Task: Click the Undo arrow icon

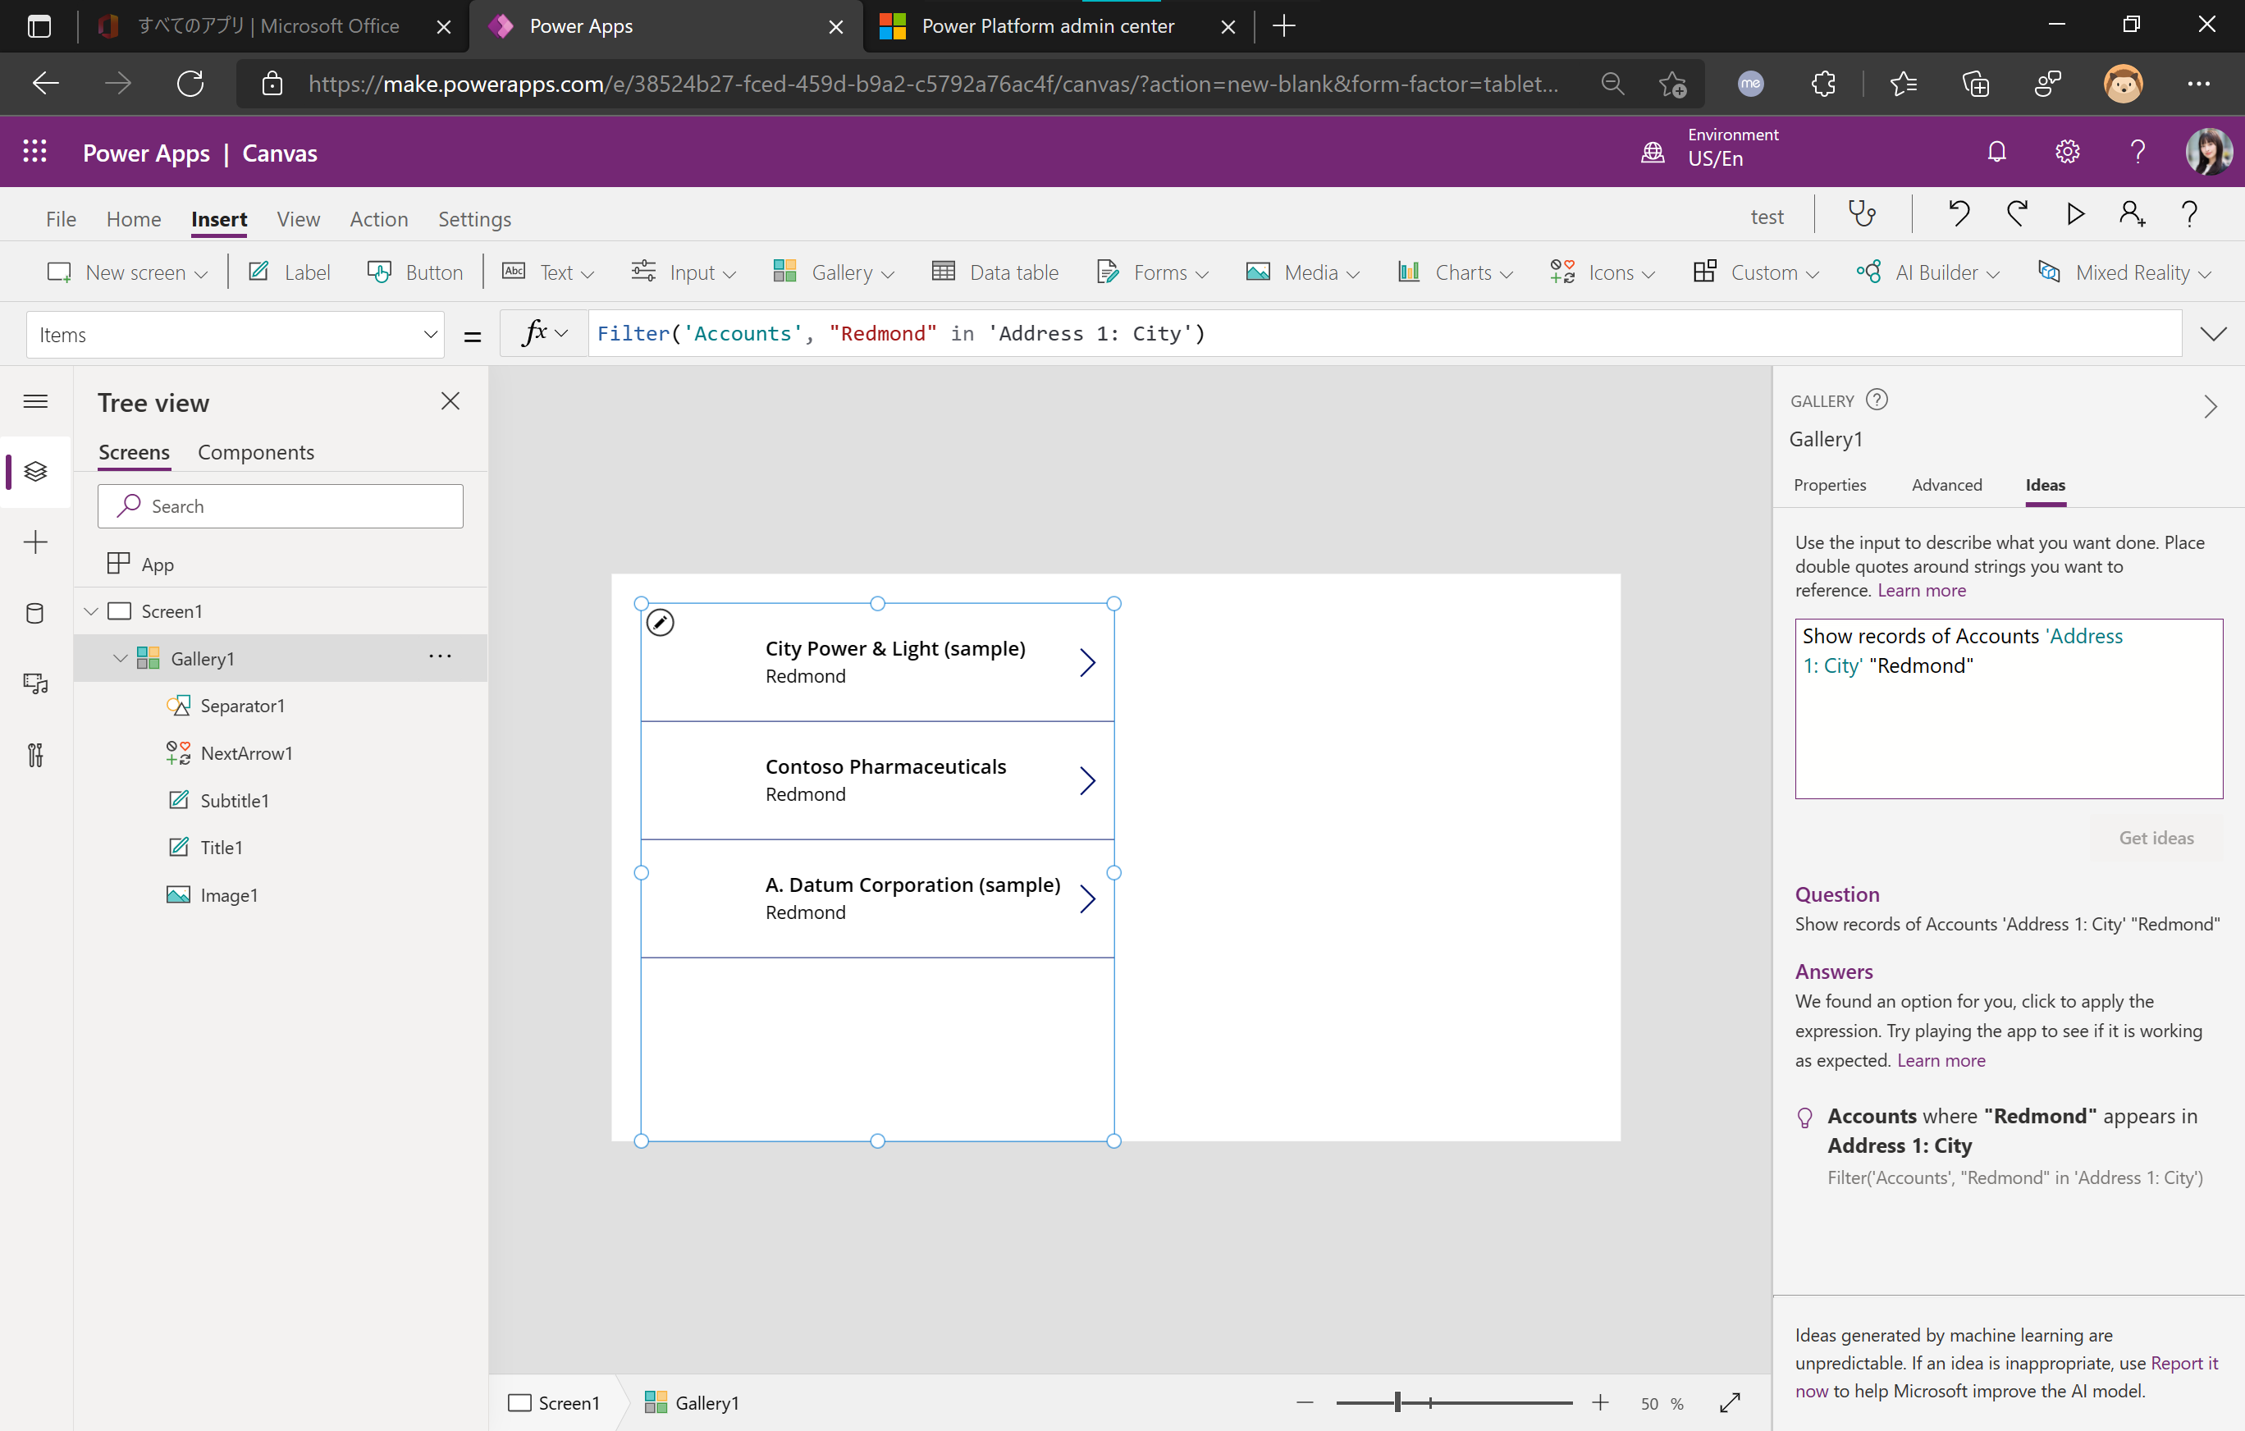Action: (1958, 215)
